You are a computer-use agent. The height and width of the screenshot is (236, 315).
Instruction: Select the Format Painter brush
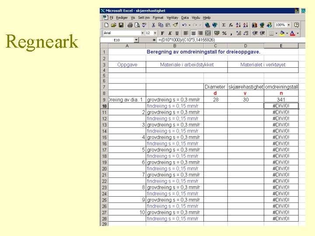pos(175,25)
